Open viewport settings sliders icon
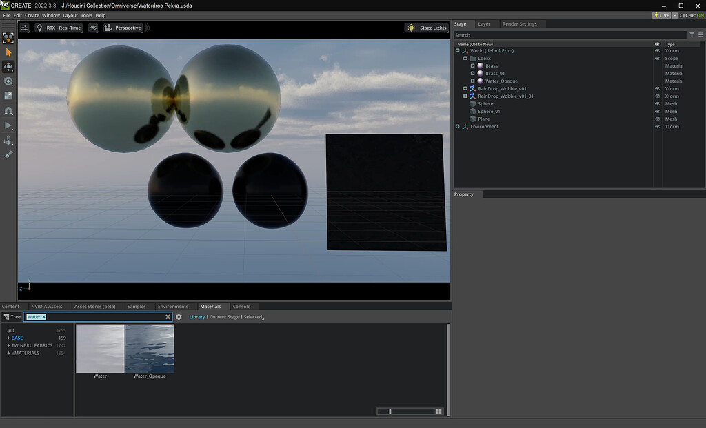 pyautogui.click(x=25, y=28)
